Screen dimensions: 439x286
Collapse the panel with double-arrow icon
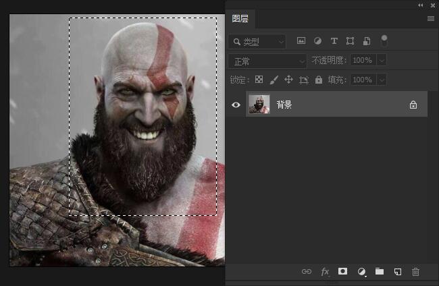pos(420,5)
